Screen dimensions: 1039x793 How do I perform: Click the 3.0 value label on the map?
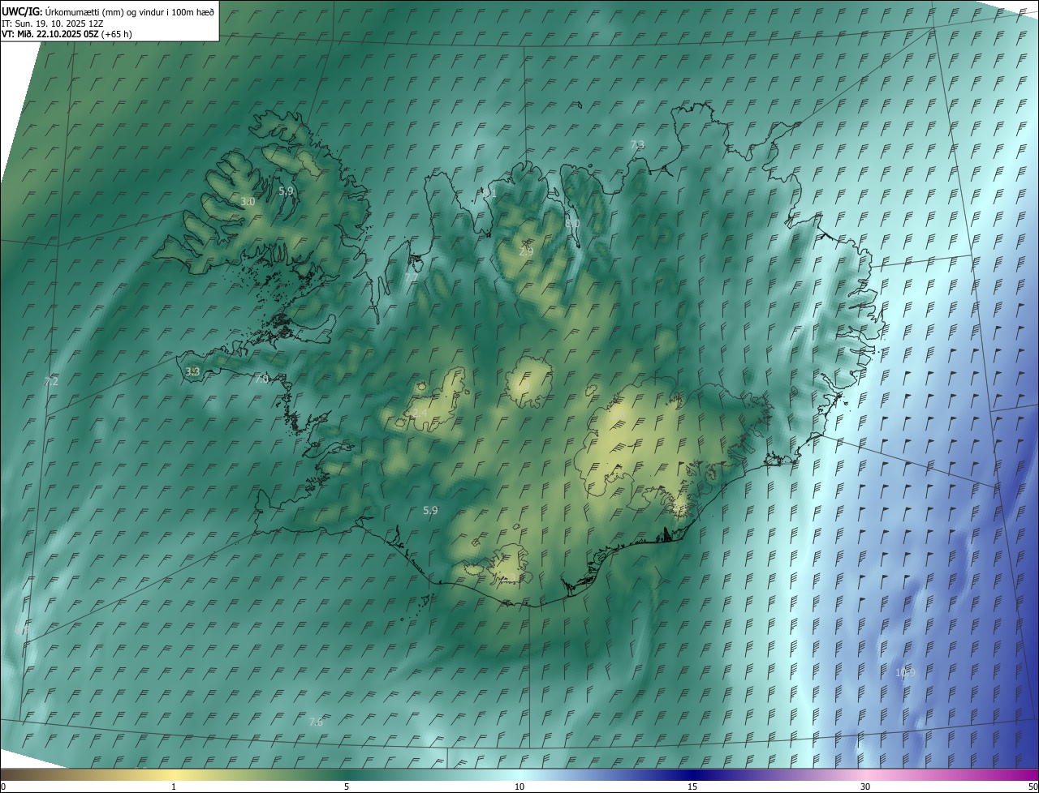pos(248,201)
